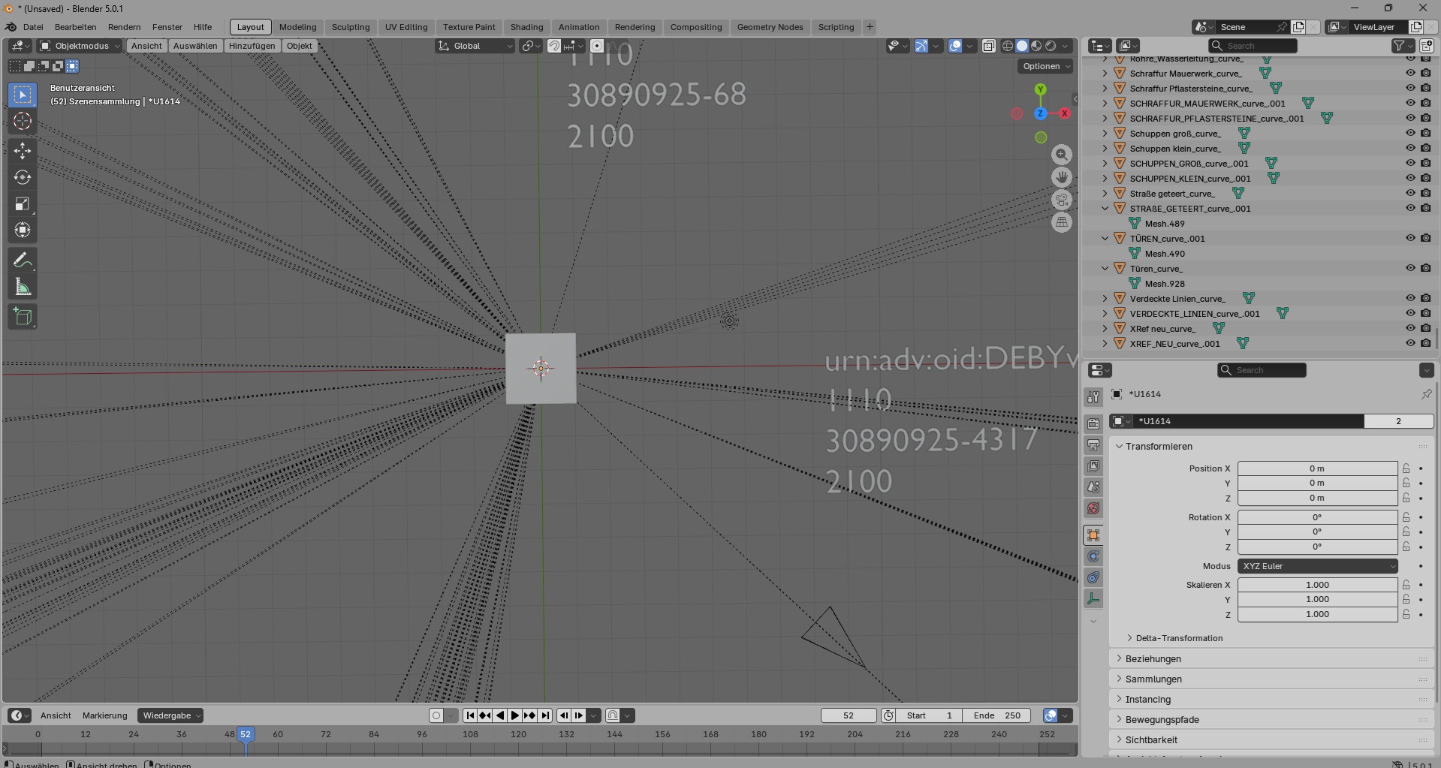
Task: Select the Rotate tool
Action: (x=23, y=178)
